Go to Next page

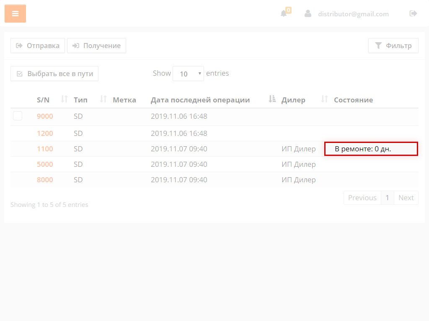[x=406, y=198]
